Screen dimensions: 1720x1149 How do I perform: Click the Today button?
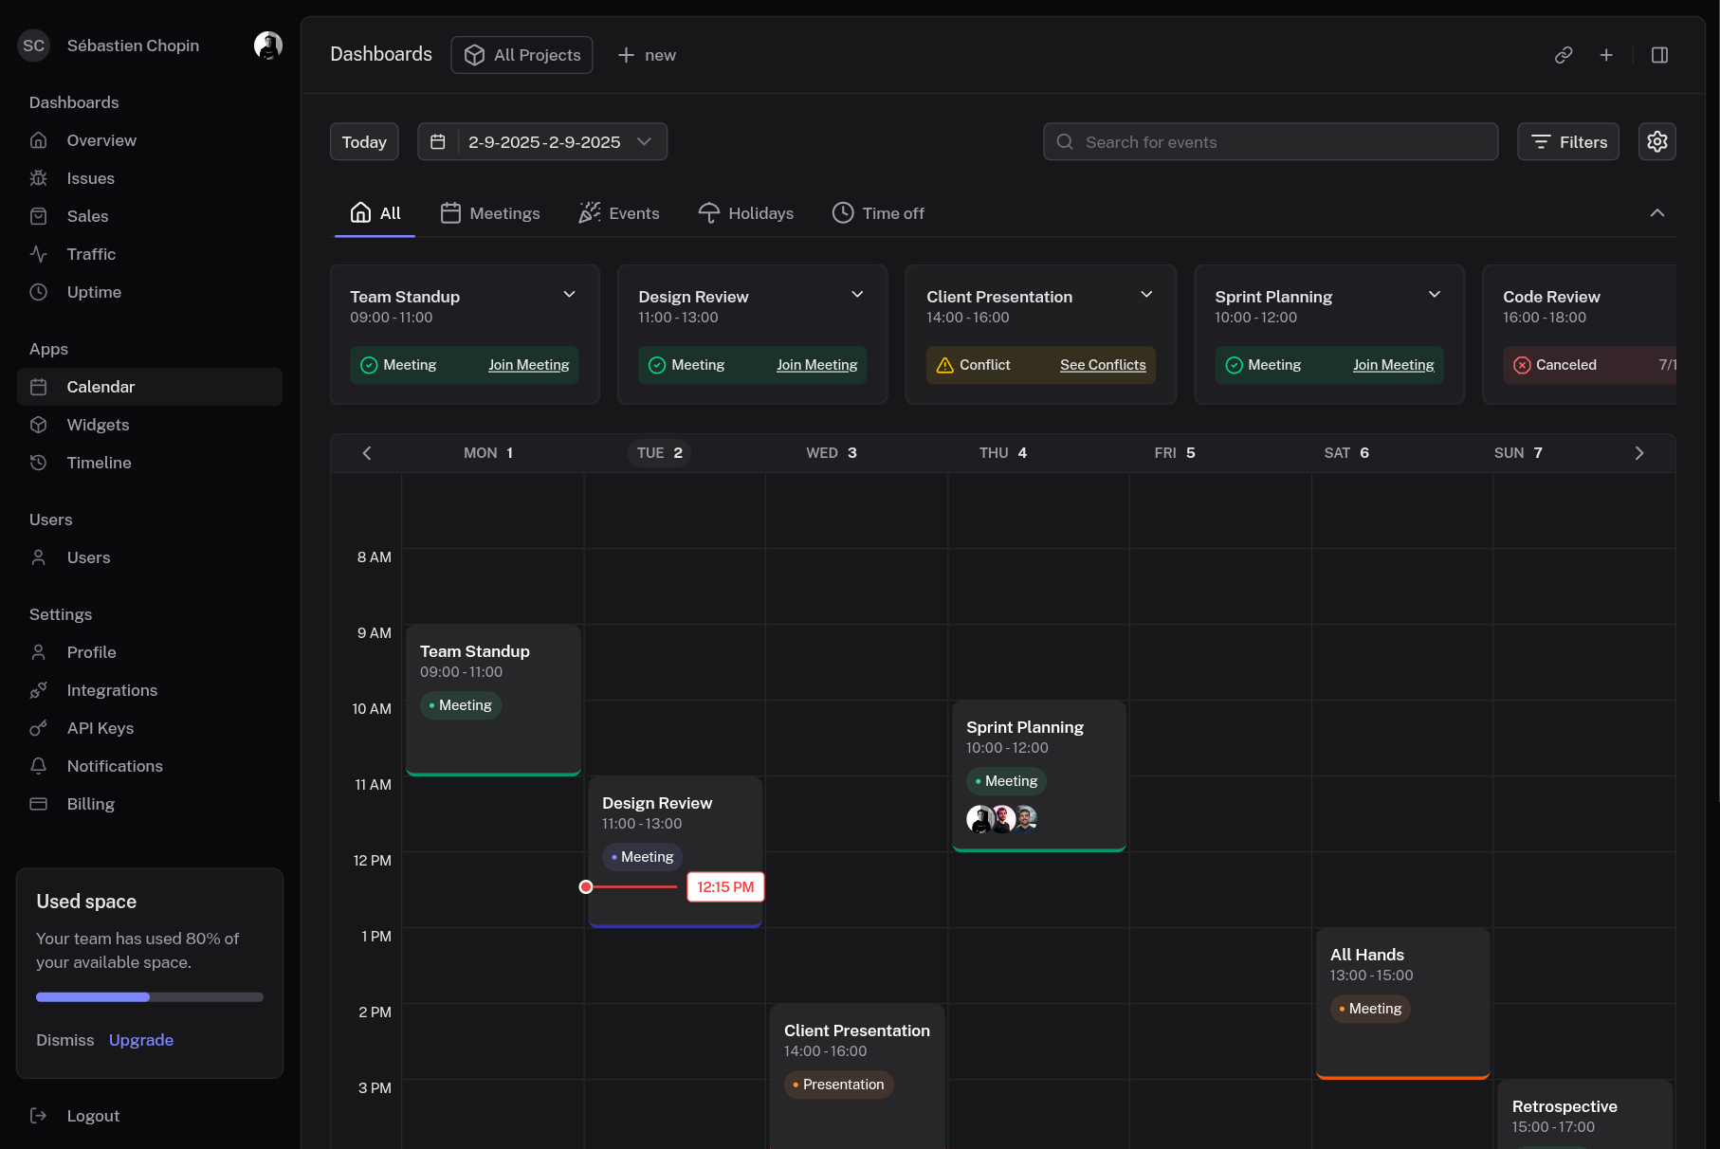[x=364, y=141]
